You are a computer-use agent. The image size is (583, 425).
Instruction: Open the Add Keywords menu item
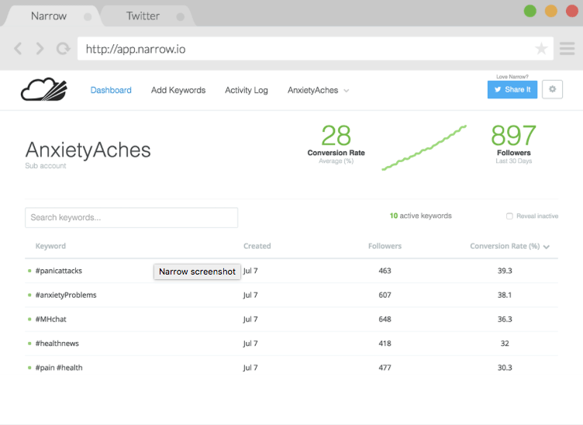tap(178, 91)
